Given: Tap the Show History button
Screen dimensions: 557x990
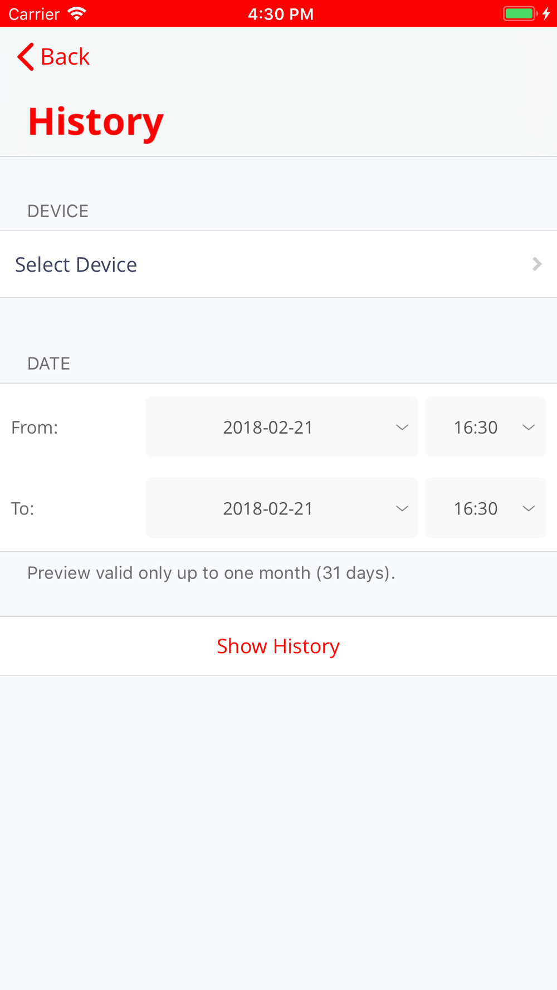Looking at the screenshot, I should tap(278, 646).
